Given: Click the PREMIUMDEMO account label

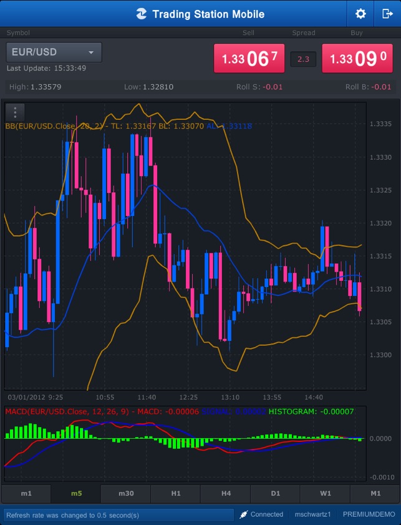Looking at the screenshot, I should point(369,514).
